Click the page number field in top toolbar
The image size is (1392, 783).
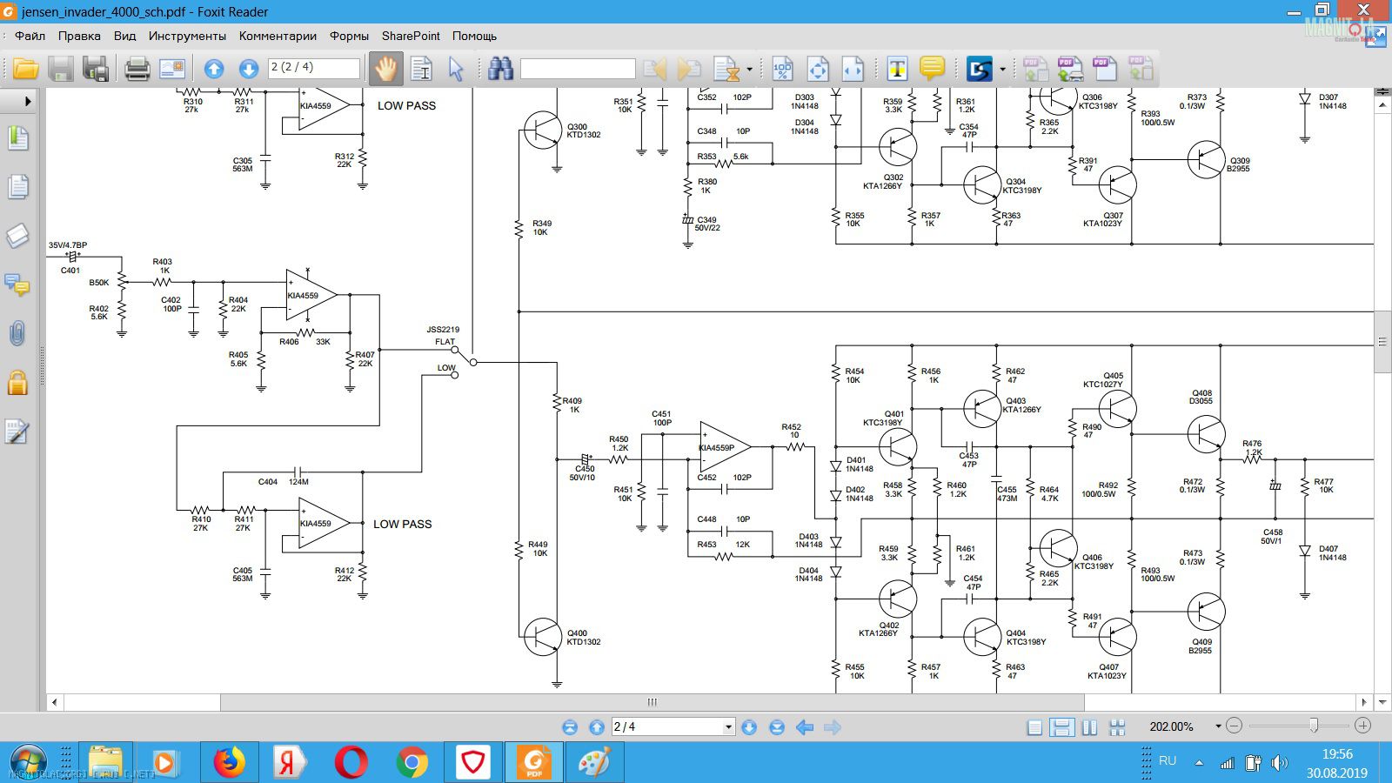(313, 68)
